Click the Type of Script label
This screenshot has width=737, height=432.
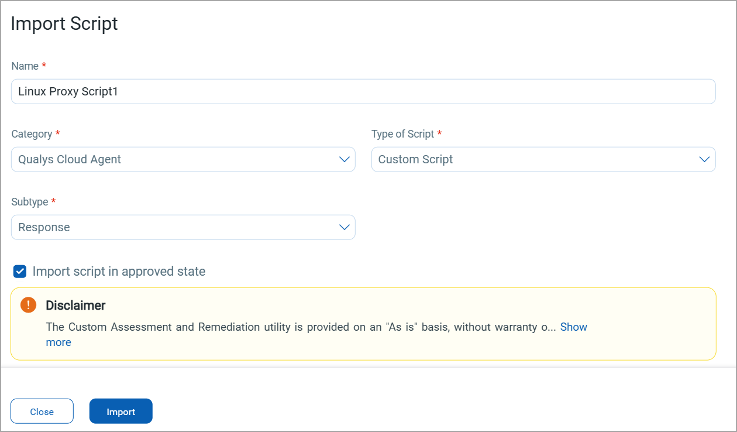[402, 134]
